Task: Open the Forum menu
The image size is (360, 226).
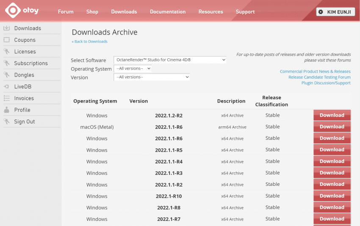Action: [66, 12]
